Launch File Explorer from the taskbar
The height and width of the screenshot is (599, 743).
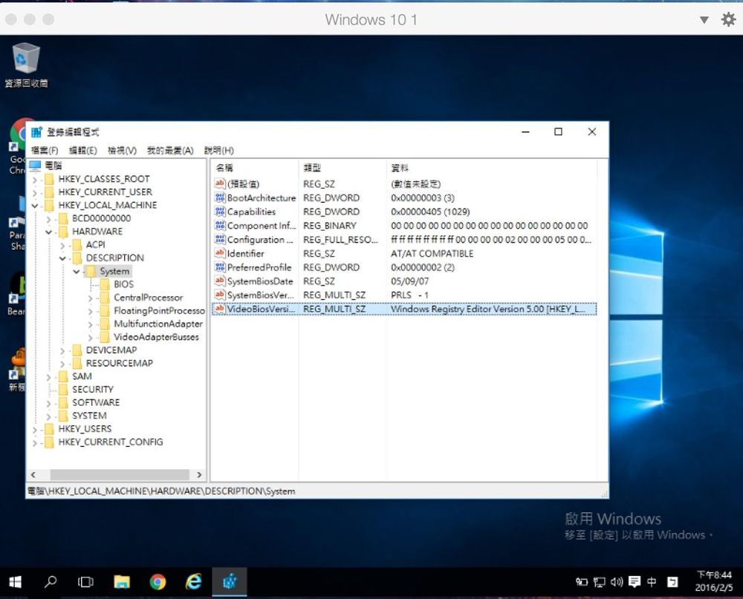[x=122, y=582]
